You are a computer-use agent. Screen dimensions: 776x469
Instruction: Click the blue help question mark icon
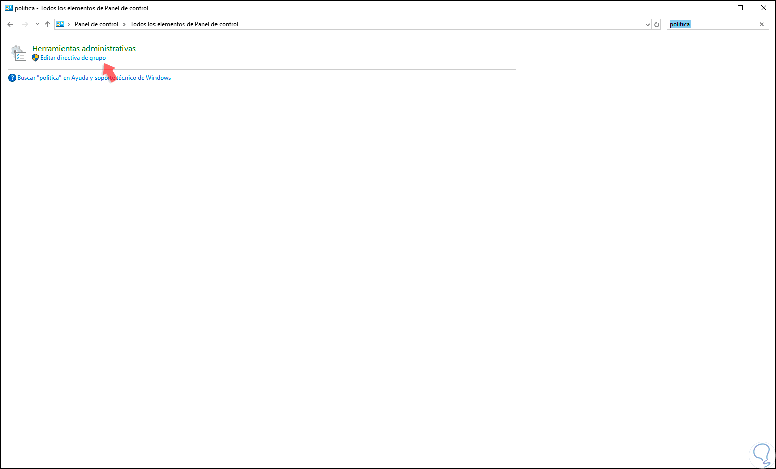[12, 78]
